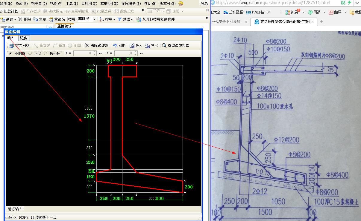361x221 pixels.
Task: Click the 重命名 (rename) icon
Action: 51,19
